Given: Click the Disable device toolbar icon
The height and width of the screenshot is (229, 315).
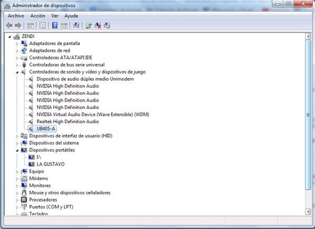Looking at the screenshot, I should (x=107, y=26).
